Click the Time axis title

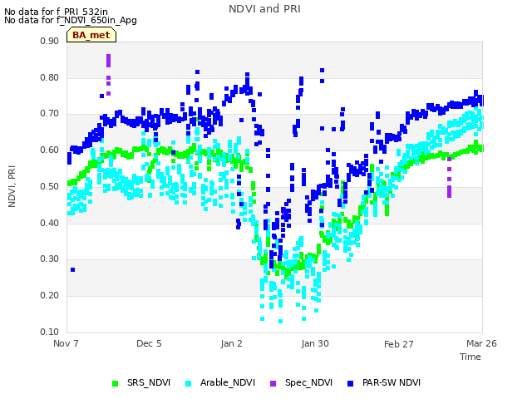(x=470, y=357)
